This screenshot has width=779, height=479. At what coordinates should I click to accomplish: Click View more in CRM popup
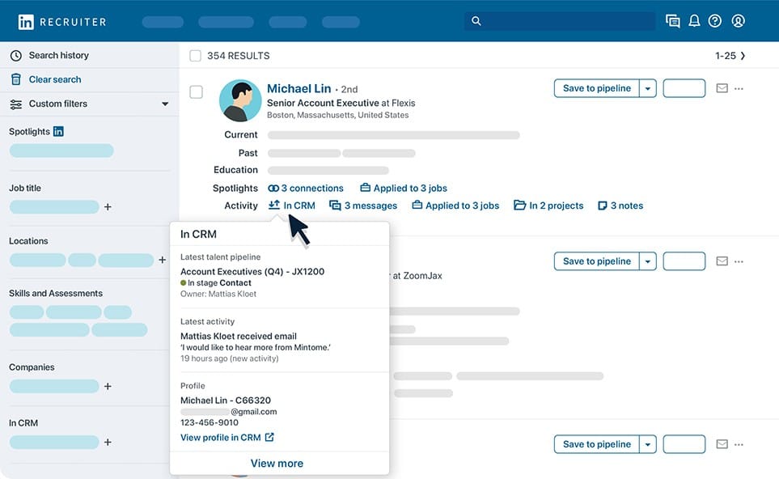click(277, 464)
